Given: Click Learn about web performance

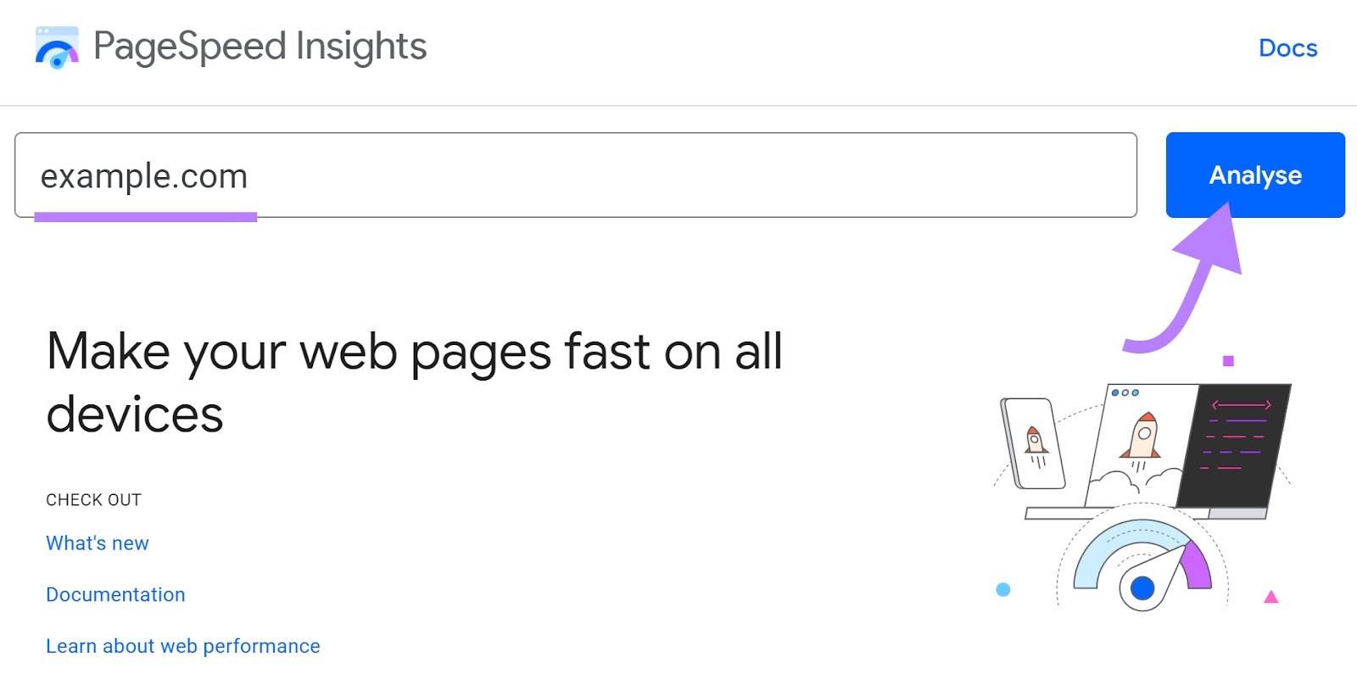Looking at the screenshot, I should click(x=182, y=646).
